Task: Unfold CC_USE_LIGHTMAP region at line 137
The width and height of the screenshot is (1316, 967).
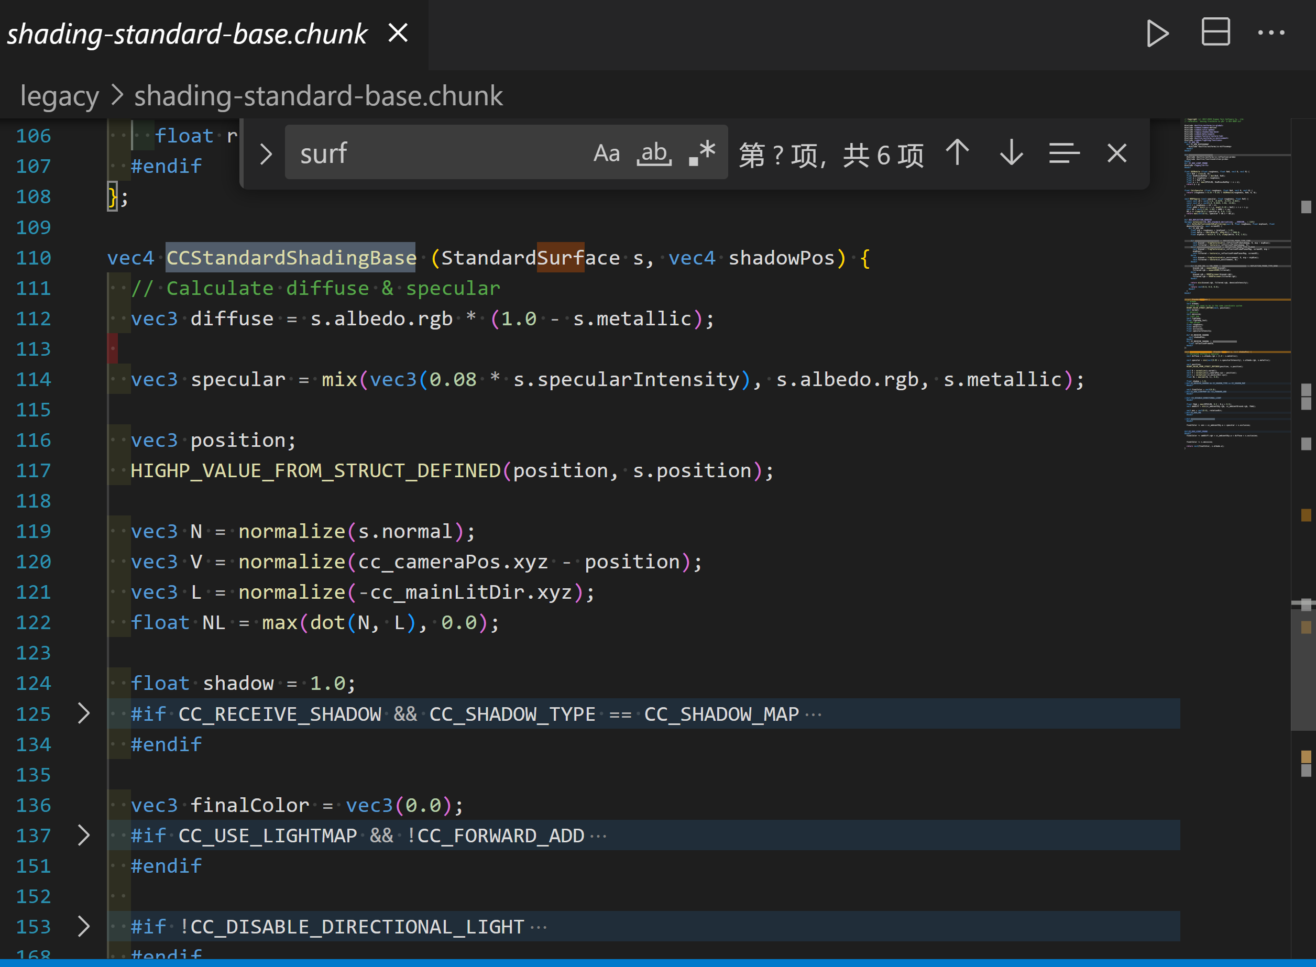Action: point(84,836)
